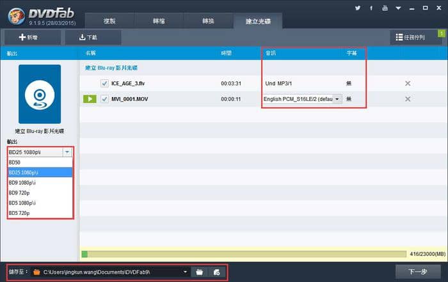
Task: Click the 時間 time column header
Action: tap(226, 53)
